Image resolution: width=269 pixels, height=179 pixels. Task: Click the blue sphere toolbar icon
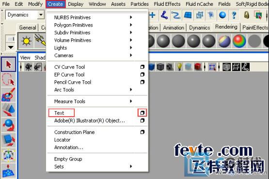tap(222, 15)
